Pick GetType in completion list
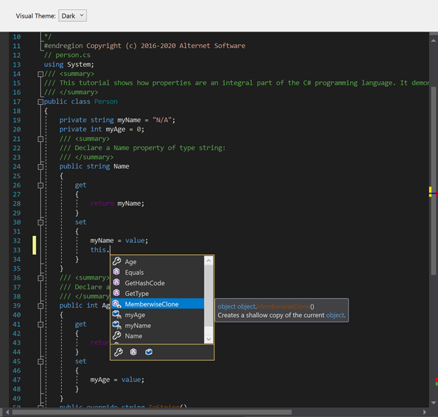Image resolution: width=438 pixels, height=417 pixels. point(157,293)
